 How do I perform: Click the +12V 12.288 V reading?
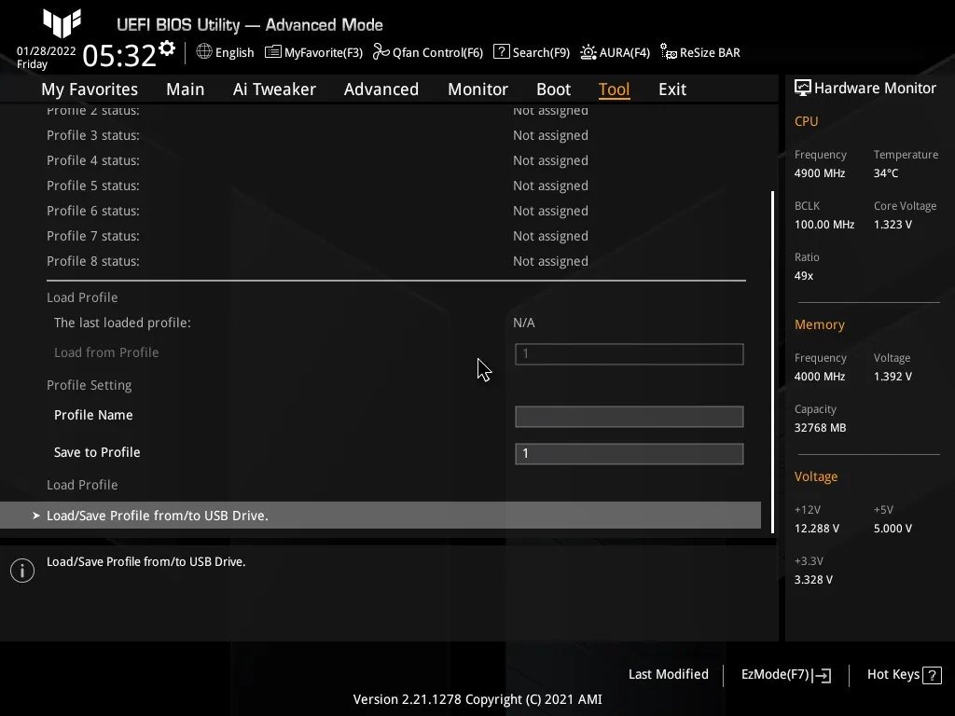pyautogui.click(x=817, y=528)
